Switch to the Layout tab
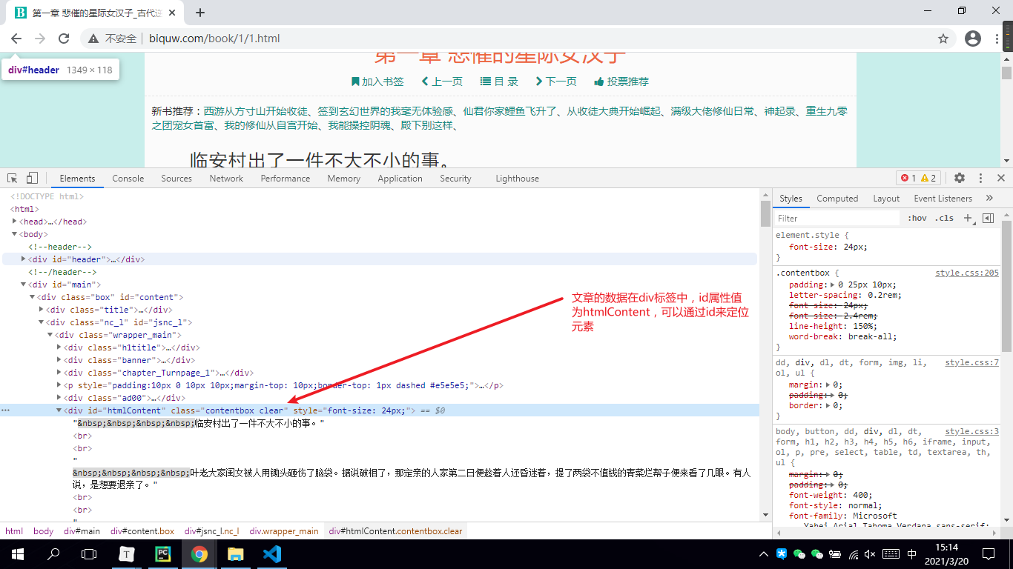 pyautogui.click(x=886, y=198)
